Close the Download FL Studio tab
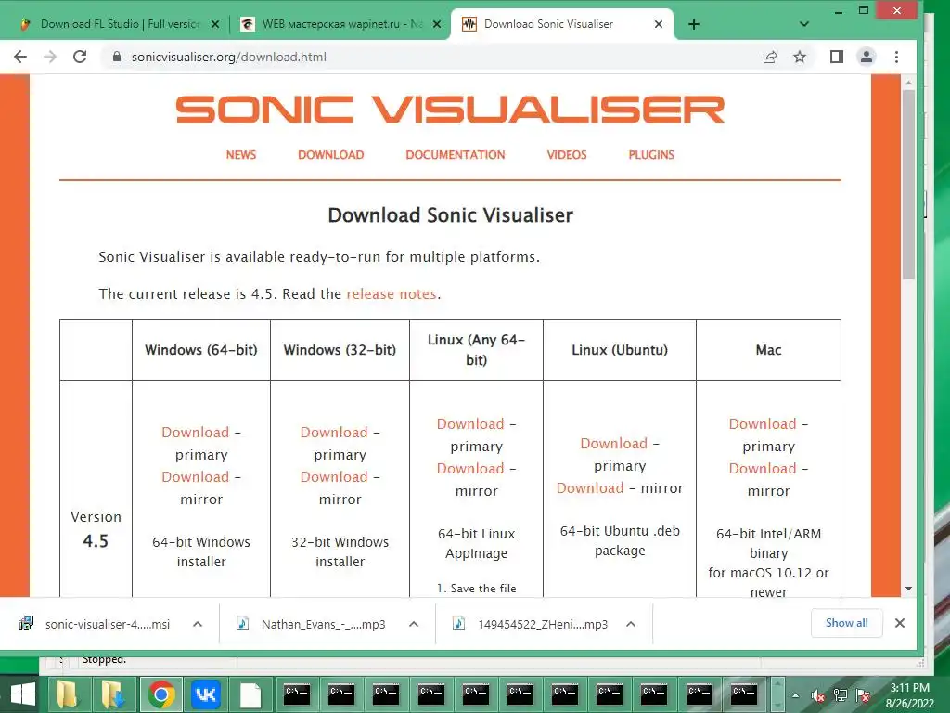This screenshot has width=950, height=713. [x=215, y=24]
